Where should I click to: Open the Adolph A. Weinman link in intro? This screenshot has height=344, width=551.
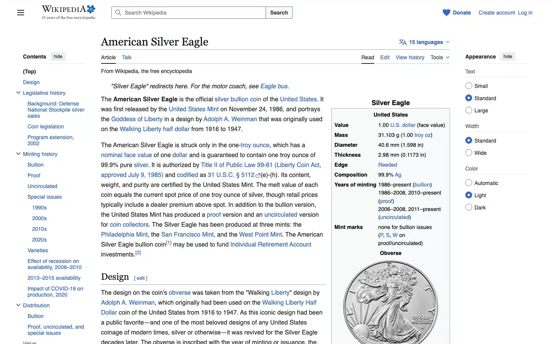click(x=230, y=119)
